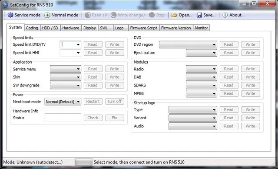Click Write for MPEG module
Image resolution: width=278 pixels, height=169 pixels.
251,93
